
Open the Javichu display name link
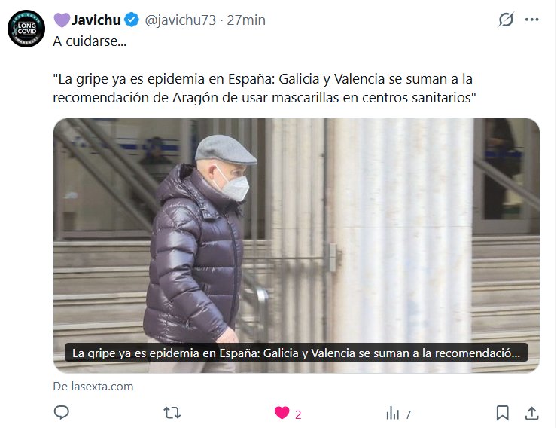point(96,20)
